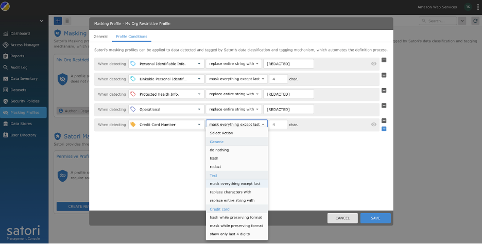Edit [REDACTED] field in Protected Health Info row
The height and width of the screenshot is (244, 482).
(288, 94)
